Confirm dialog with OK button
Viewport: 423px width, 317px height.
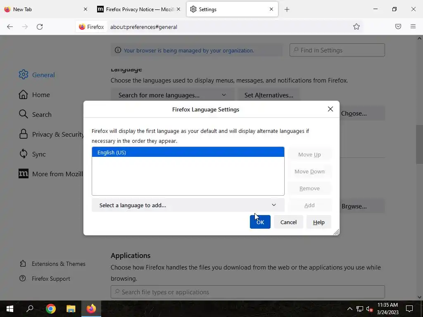click(260, 222)
